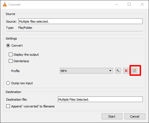Screen dimensions: 149x123
Task: Click the Profile label
Action: click(15, 71)
